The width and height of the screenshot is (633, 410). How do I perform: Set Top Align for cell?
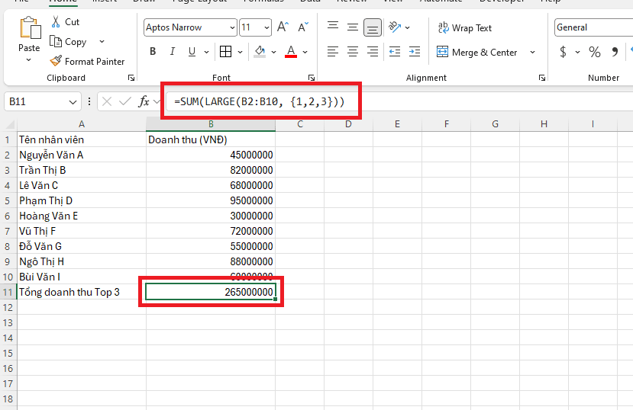coord(333,27)
